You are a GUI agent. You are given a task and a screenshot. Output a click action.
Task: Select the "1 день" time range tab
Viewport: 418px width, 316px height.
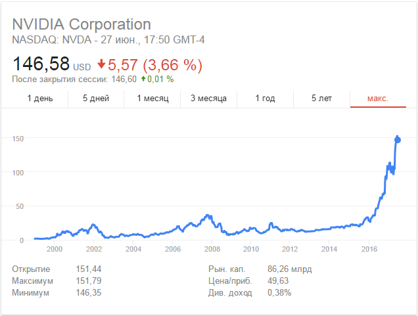tap(40, 99)
